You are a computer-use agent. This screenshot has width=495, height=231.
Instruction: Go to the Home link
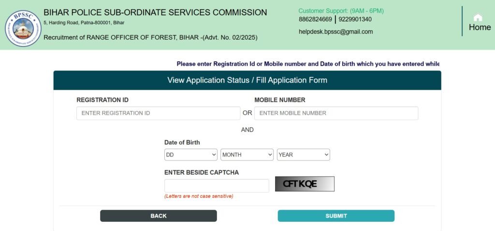pos(480,28)
